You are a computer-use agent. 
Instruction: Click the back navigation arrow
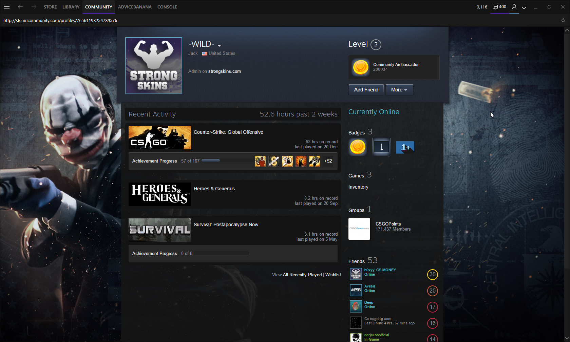(20, 7)
